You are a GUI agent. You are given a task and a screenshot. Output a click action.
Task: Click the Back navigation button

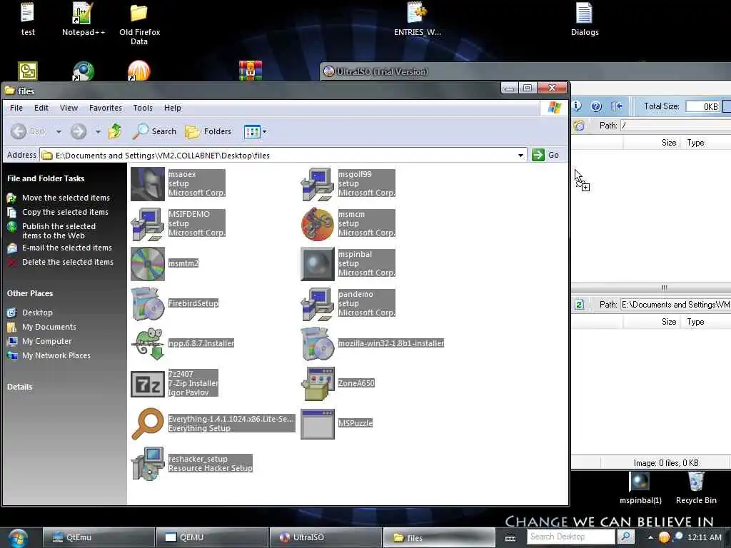(x=29, y=131)
